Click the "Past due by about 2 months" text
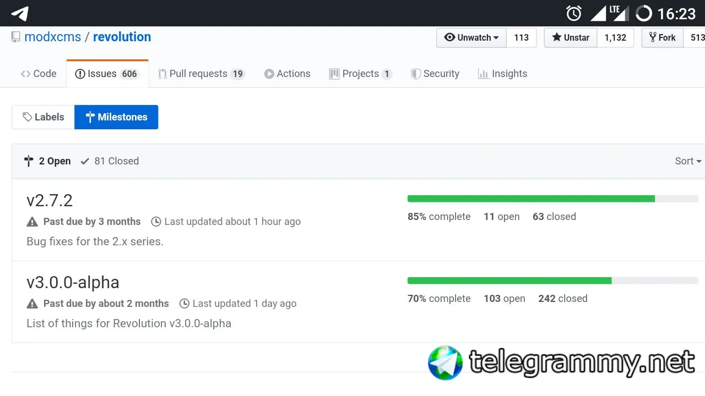705x396 pixels. click(106, 304)
